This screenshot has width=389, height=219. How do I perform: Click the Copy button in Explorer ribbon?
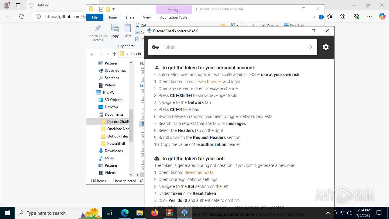tap(115, 31)
